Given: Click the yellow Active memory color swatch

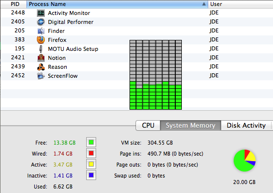Looking at the screenshot, I should (x=91, y=164).
